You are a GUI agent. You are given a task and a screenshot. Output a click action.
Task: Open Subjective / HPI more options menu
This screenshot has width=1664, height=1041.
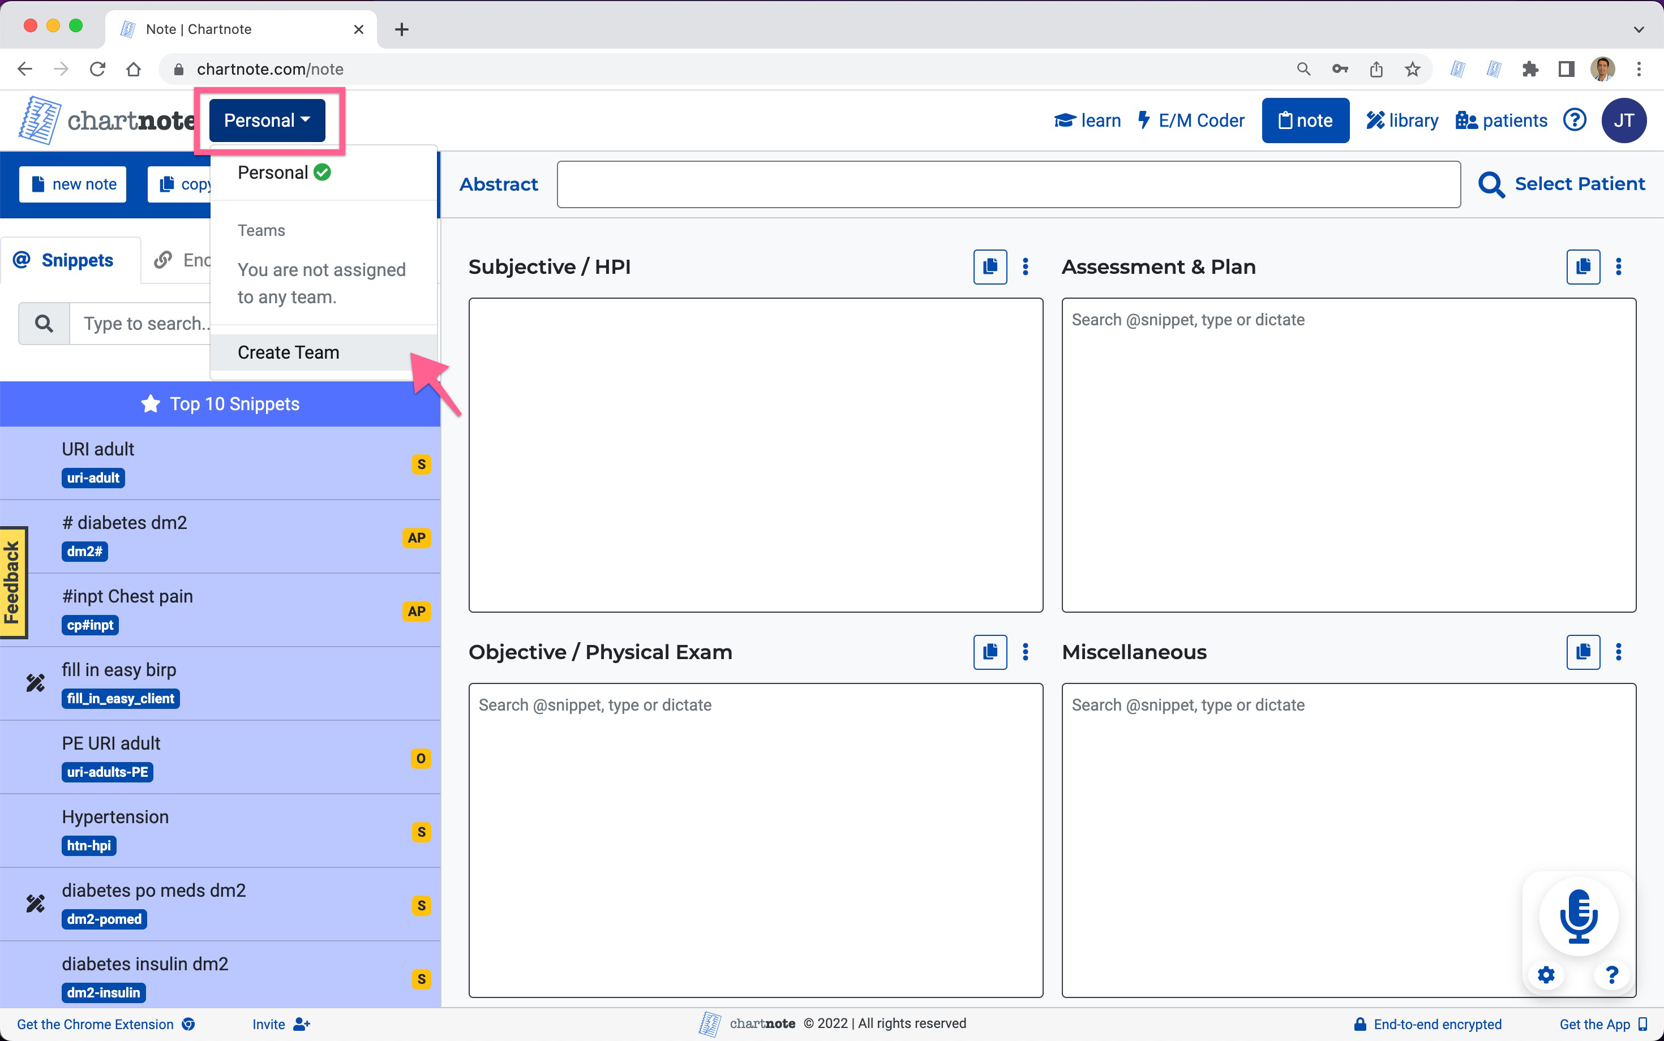pos(1026,266)
